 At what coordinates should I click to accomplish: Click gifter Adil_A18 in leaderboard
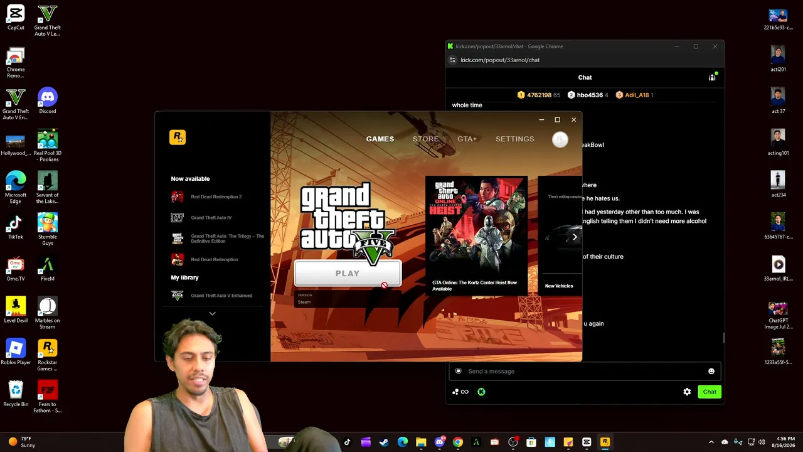click(x=634, y=95)
